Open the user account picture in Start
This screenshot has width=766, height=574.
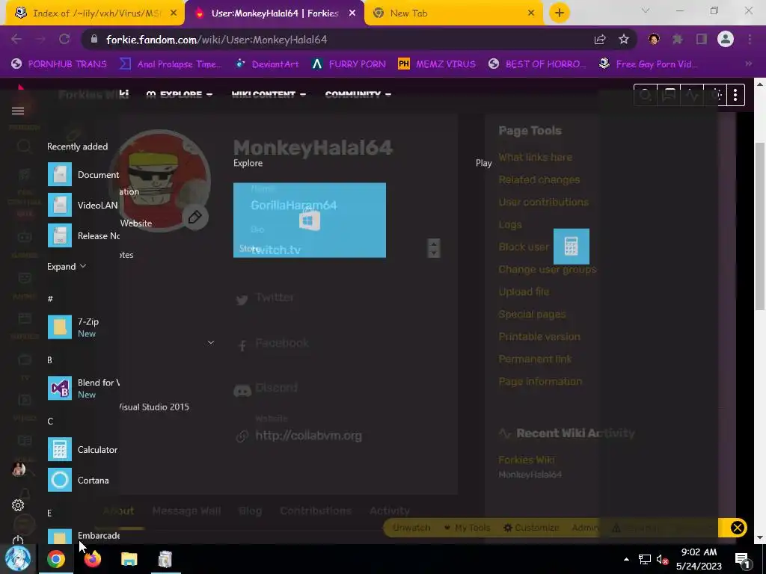point(19,469)
